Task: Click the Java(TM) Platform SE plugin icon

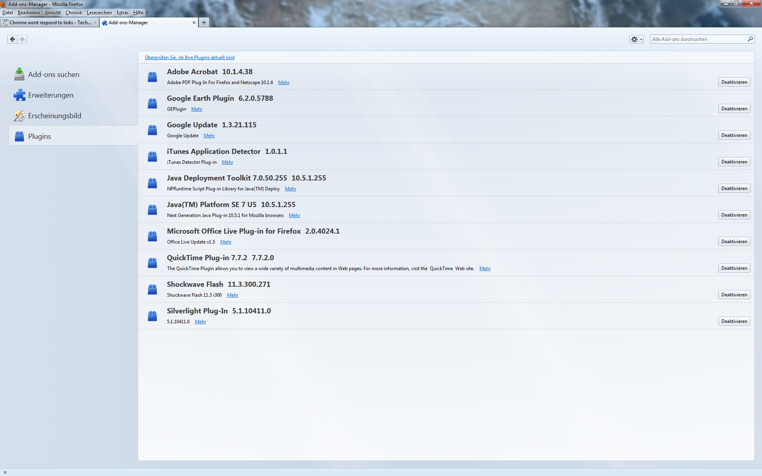Action: 152,209
